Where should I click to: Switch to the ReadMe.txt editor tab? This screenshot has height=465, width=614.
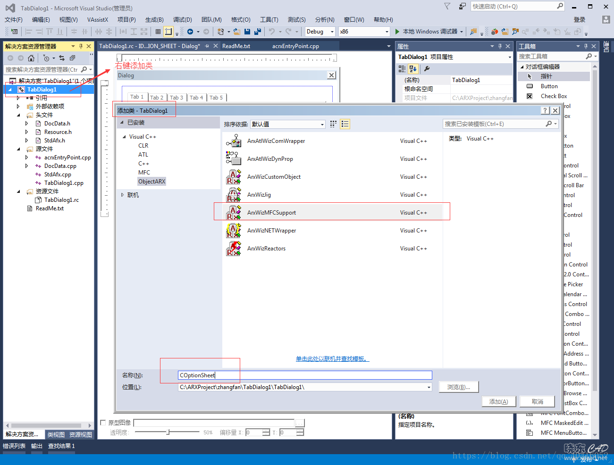click(x=236, y=46)
